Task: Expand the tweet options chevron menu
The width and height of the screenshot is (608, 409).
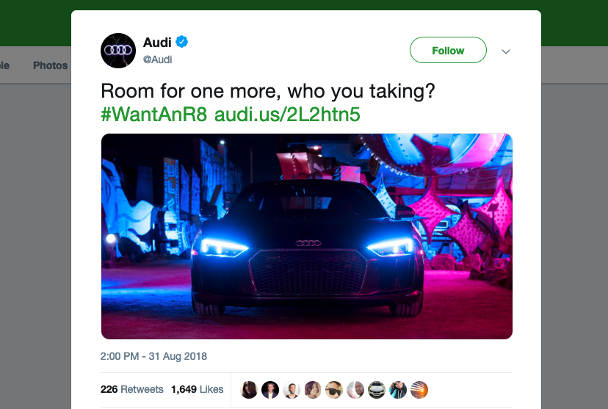Action: [x=506, y=51]
